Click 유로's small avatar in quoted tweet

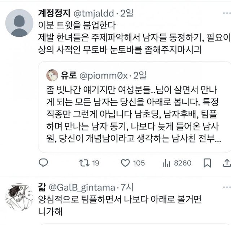[52, 75]
